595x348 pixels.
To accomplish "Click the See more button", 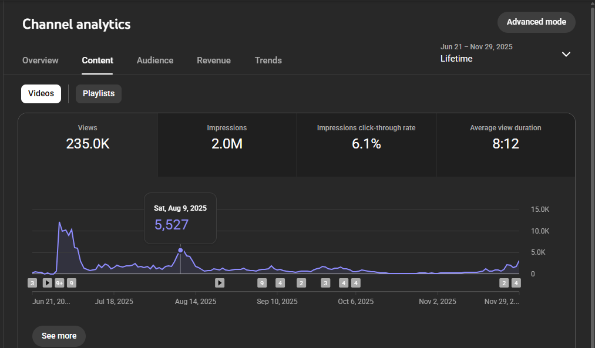I will (59, 336).
